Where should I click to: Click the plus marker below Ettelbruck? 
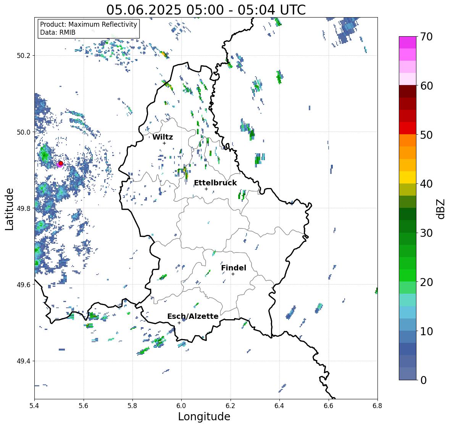point(206,189)
